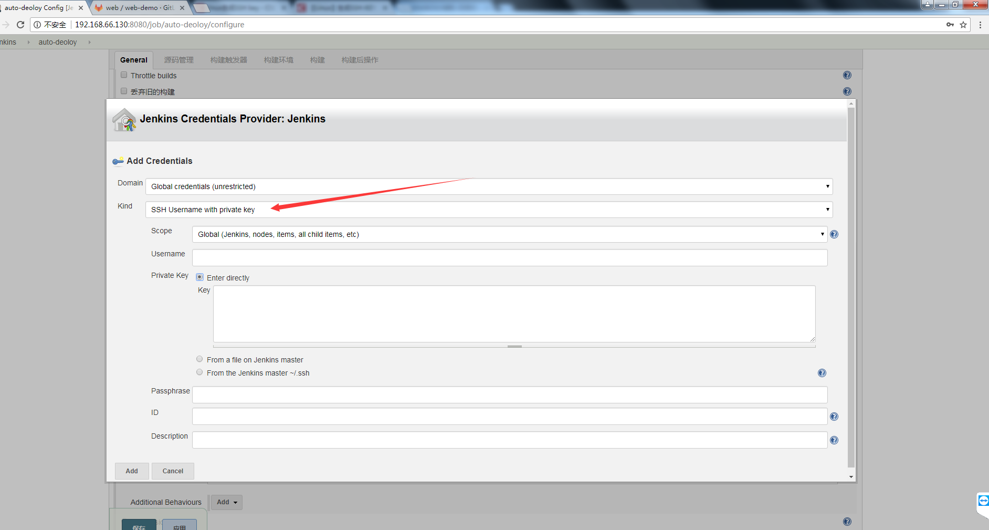The height and width of the screenshot is (530, 989).
Task: Click the site info icon in address bar
Action: pos(37,25)
